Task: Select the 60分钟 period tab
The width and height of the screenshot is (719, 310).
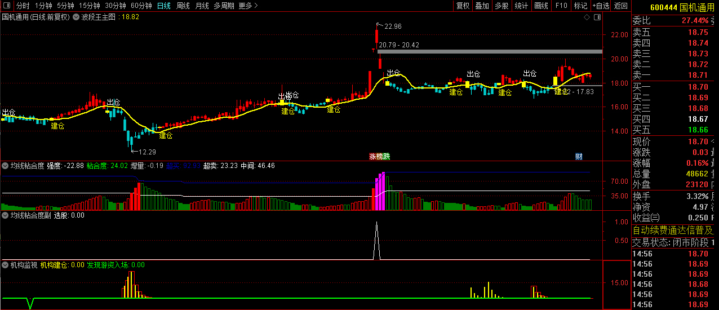Action: (141, 6)
